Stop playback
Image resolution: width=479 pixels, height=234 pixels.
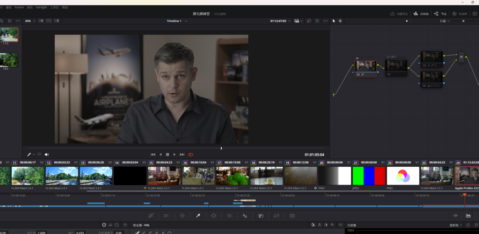pos(167,155)
